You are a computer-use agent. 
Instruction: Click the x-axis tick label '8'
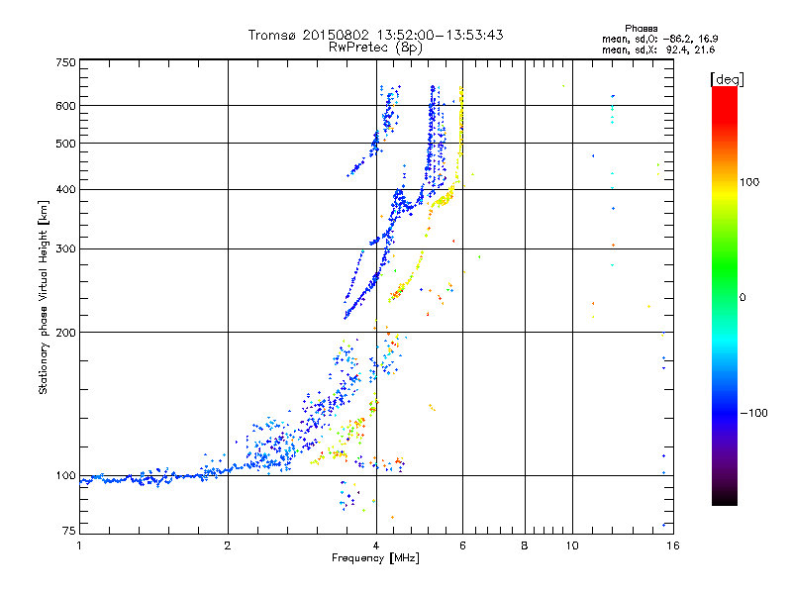[525, 545]
